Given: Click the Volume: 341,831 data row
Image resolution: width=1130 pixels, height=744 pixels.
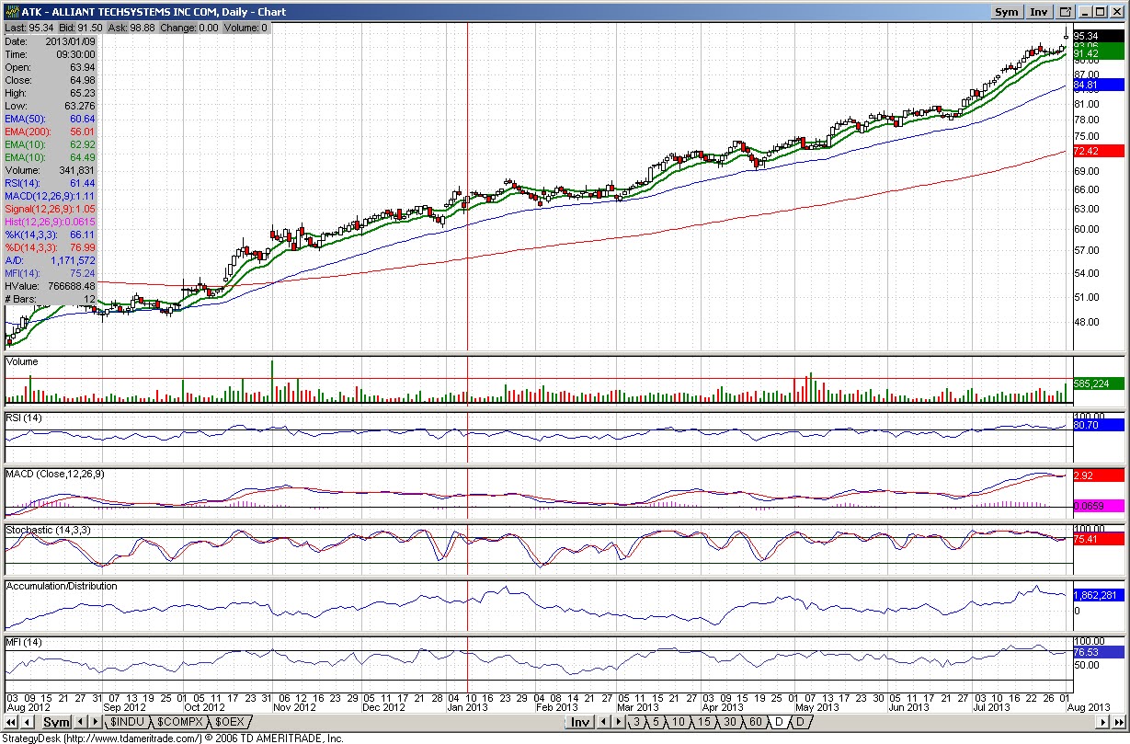Looking at the screenshot, I should [51, 170].
